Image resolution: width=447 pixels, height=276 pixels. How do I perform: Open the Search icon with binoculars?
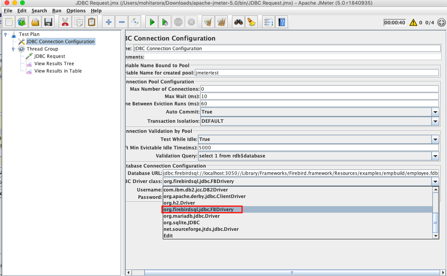[x=238, y=22]
